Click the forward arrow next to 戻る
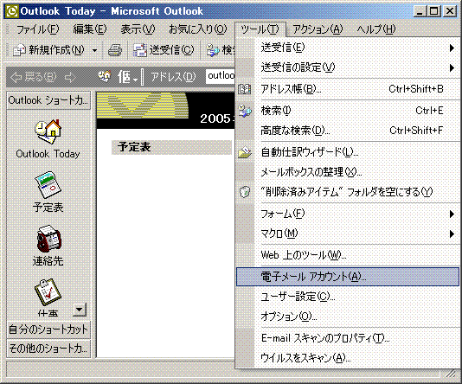 (x=70, y=78)
